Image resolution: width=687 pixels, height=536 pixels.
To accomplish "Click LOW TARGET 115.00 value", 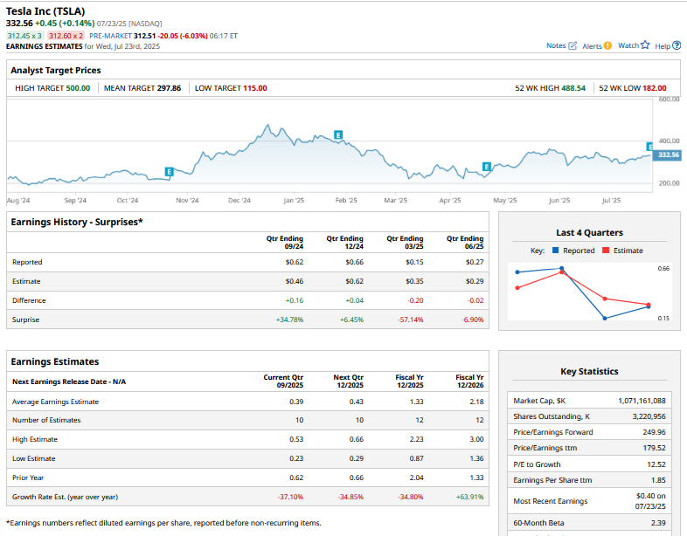I will (x=255, y=88).
